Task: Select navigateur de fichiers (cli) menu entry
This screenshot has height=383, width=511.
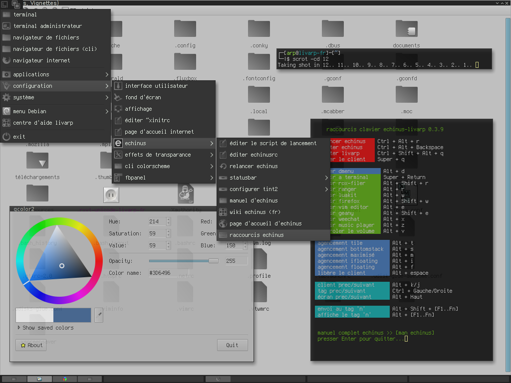Action: (56, 49)
